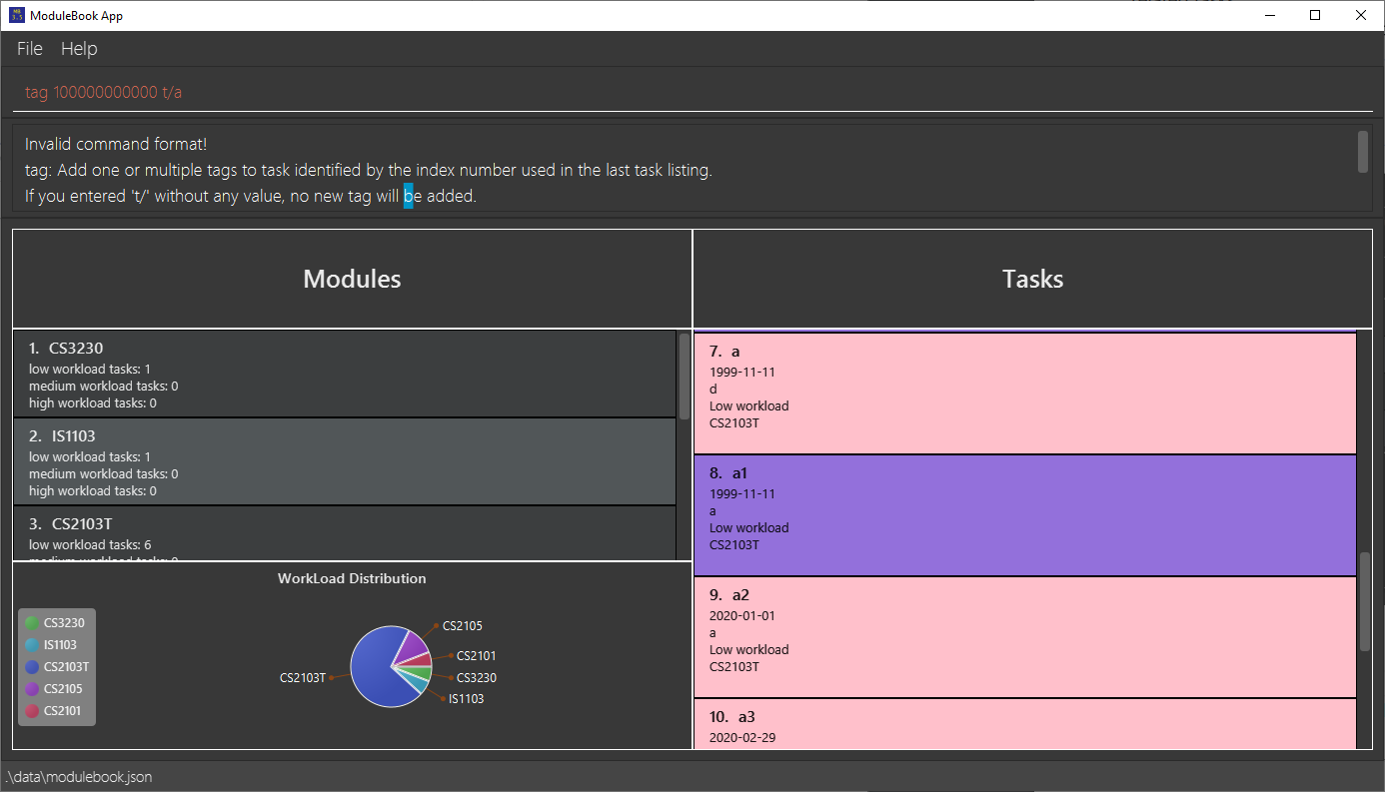Viewport: 1385px width, 792px height.
Task: Click the large blue CS2103T pie slice
Action: (377, 668)
